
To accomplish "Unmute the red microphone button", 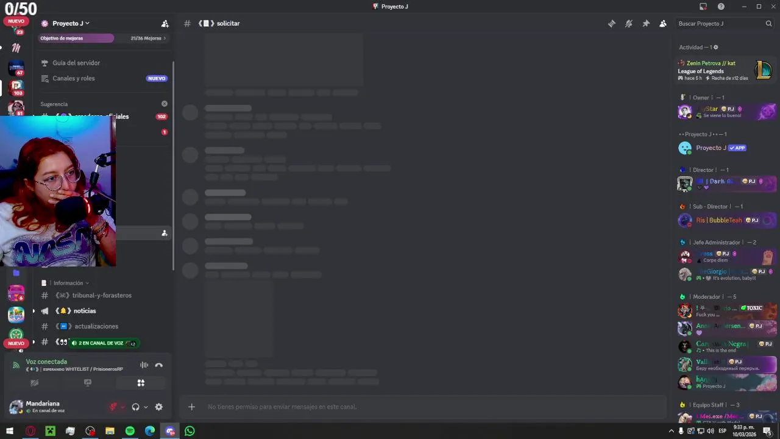I will [x=113, y=407].
